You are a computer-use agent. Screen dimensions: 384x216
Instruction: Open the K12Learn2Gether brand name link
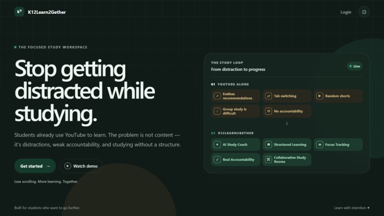[x=47, y=12]
